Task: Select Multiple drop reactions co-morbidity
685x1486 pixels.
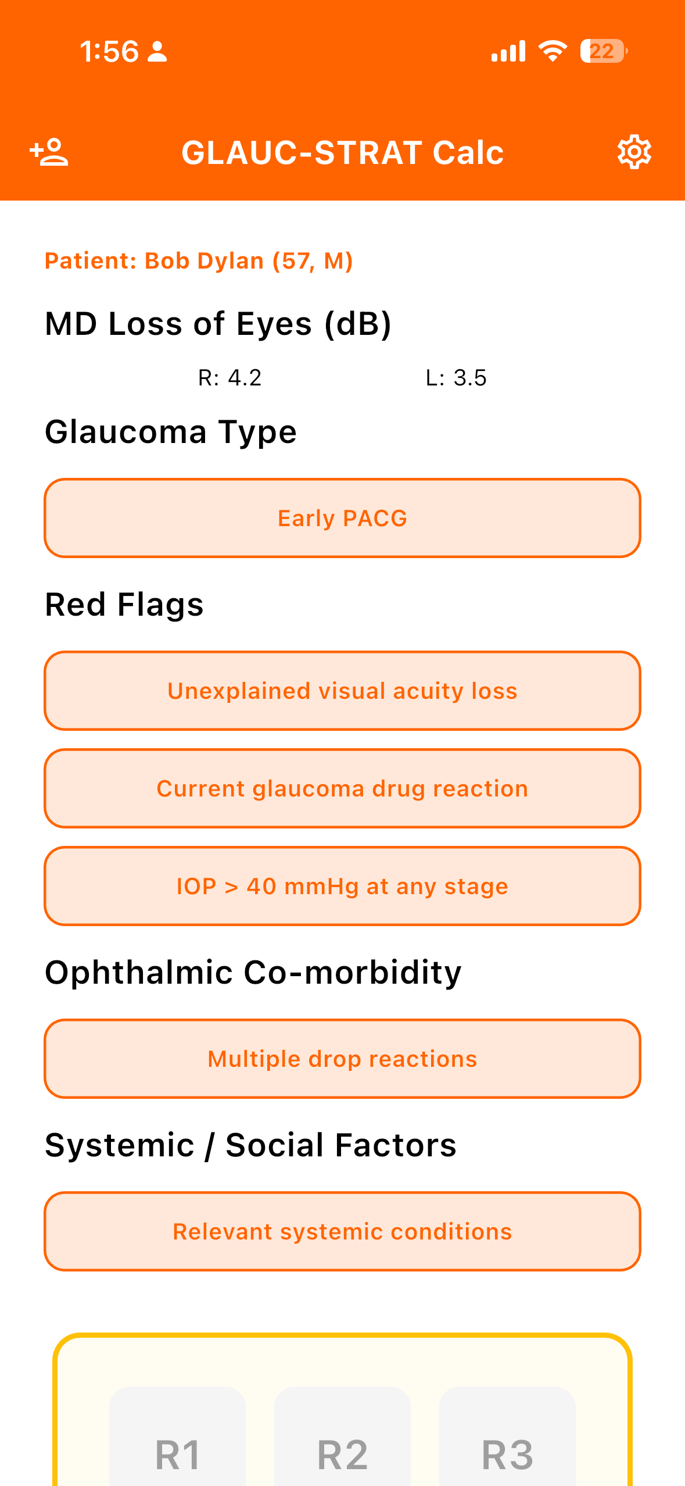Action: tap(342, 1059)
